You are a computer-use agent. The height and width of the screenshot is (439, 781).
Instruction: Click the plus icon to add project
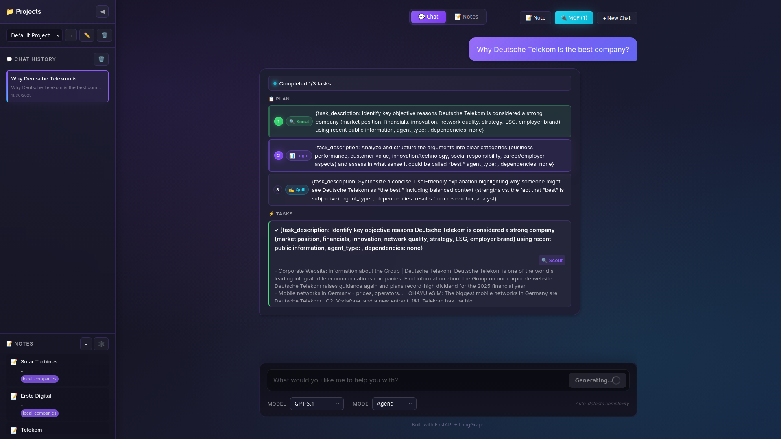tap(71, 35)
